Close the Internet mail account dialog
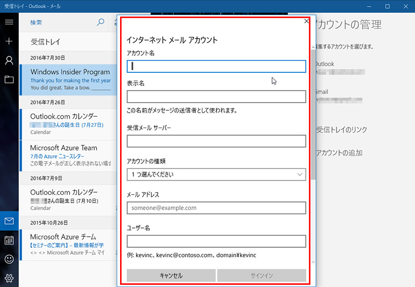The height and width of the screenshot is (287, 415). (307, 21)
